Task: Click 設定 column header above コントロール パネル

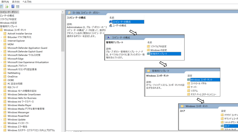Action: (x=190, y=76)
